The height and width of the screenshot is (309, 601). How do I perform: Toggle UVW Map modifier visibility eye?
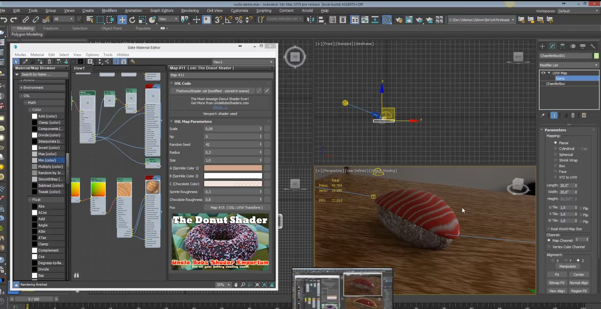543,73
